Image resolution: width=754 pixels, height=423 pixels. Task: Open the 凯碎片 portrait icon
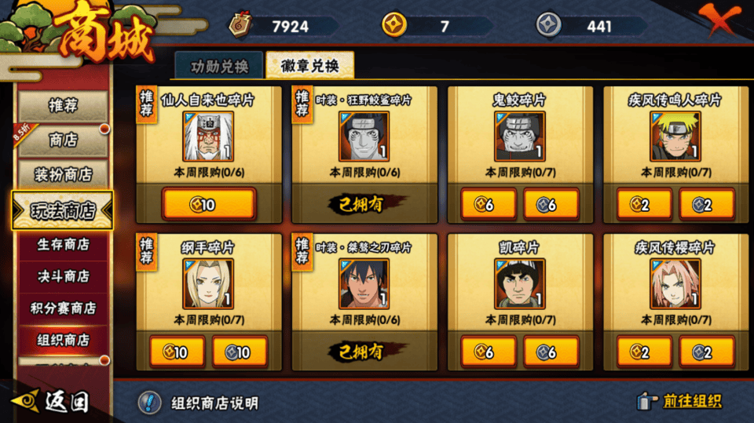click(x=520, y=284)
